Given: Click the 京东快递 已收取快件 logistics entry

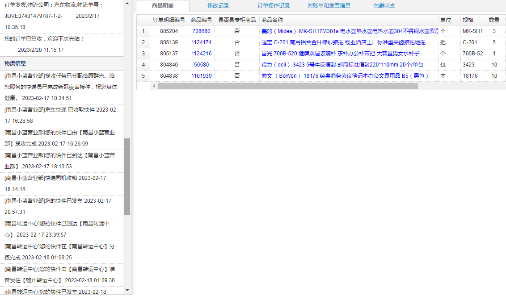Looking at the screenshot, I should 62,116.
